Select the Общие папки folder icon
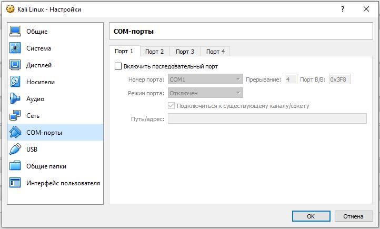The width and height of the screenshot is (380, 229). (15, 166)
